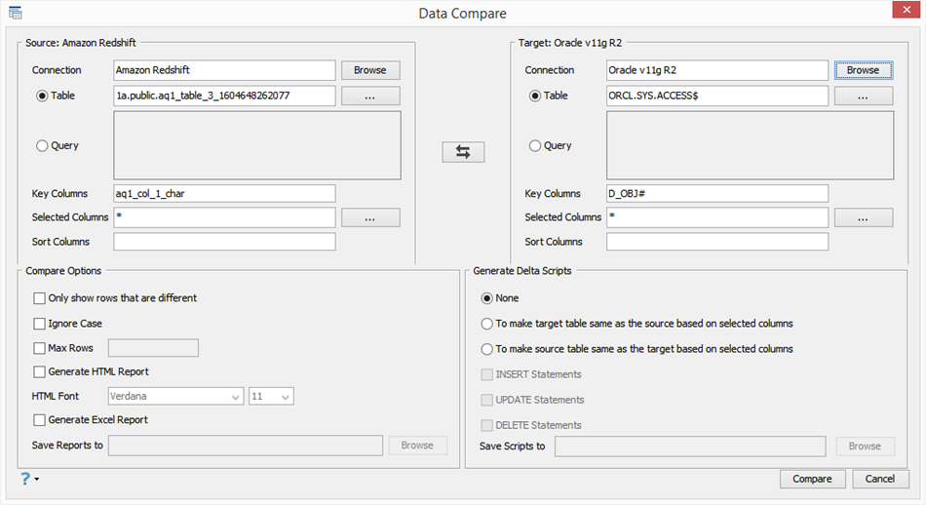Image resolution: width=926 pixels, height=505 pixels.
Task: Toggle INSERT Statements checkbox
Action: (487, 374)
